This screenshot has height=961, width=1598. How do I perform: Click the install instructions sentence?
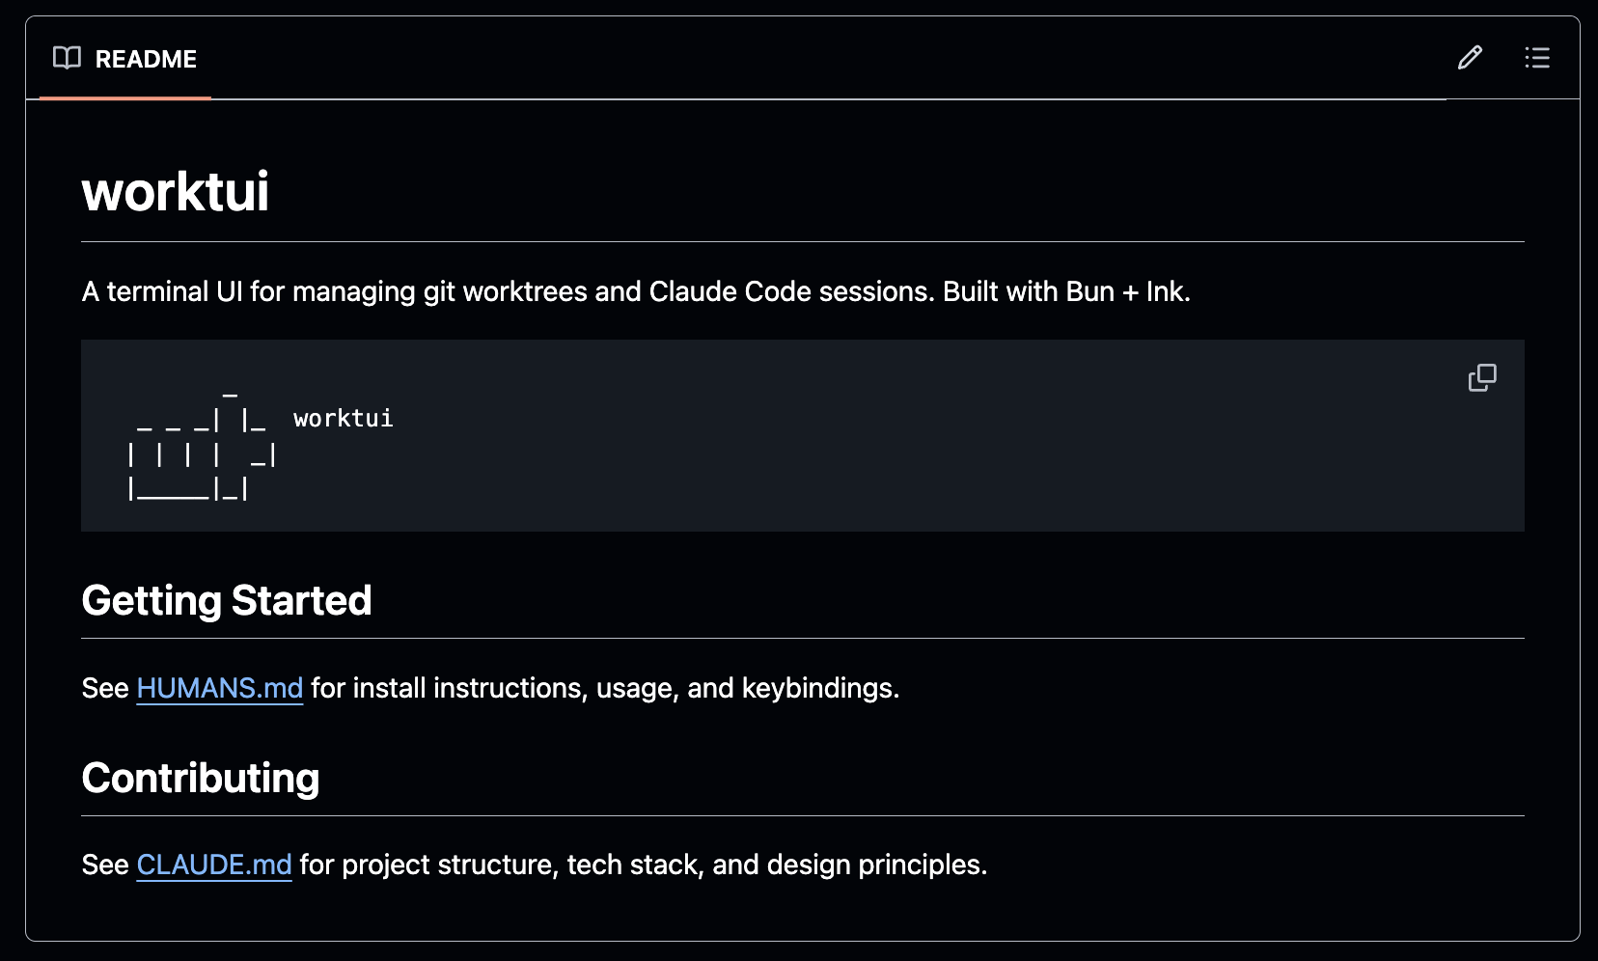tap(490, 688)
